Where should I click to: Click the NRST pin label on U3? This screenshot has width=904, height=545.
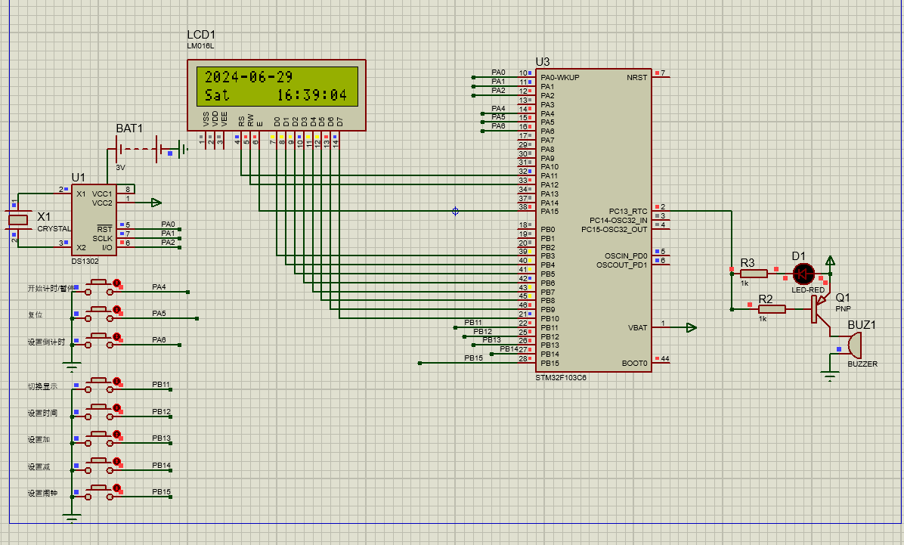637,78
